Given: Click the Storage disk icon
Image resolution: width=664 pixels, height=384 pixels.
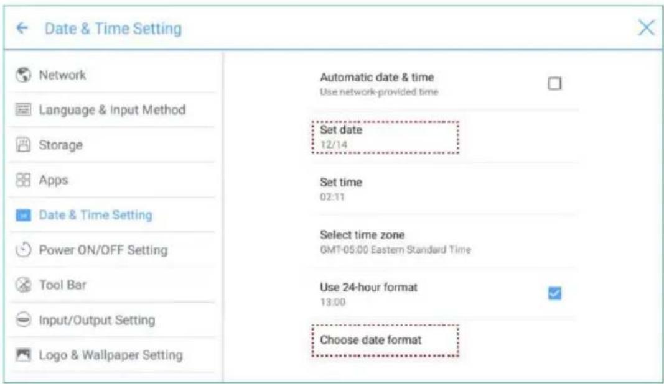Looking at the screenshot, I should [23, 145].
